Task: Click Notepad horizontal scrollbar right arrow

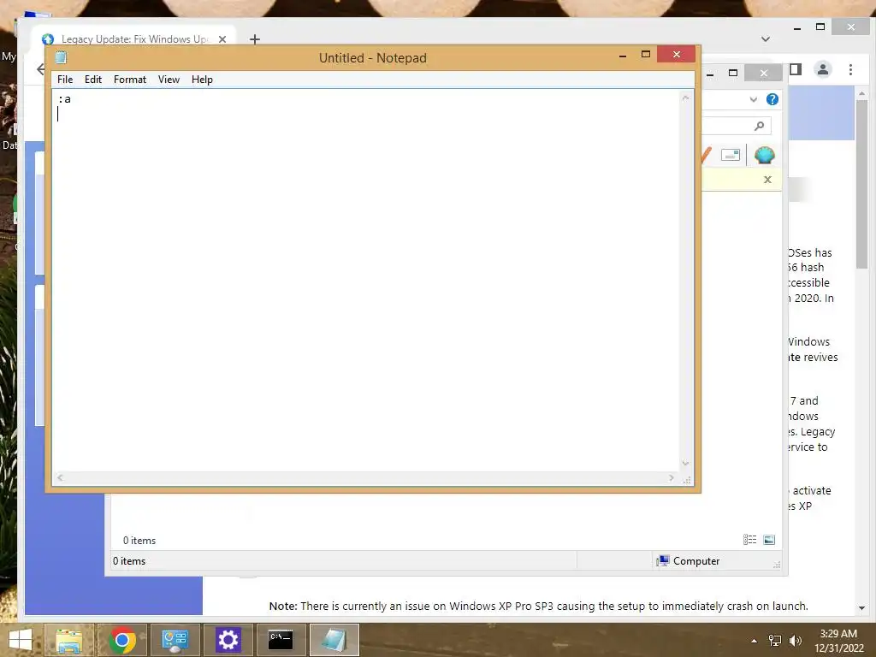Action: pos(672,477)
